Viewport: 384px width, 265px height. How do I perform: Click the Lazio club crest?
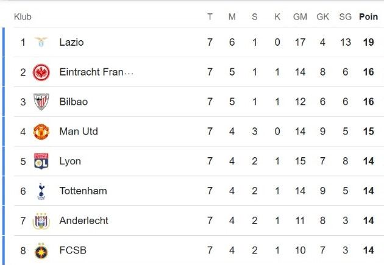pyautogui.click(x=41, y=42)
